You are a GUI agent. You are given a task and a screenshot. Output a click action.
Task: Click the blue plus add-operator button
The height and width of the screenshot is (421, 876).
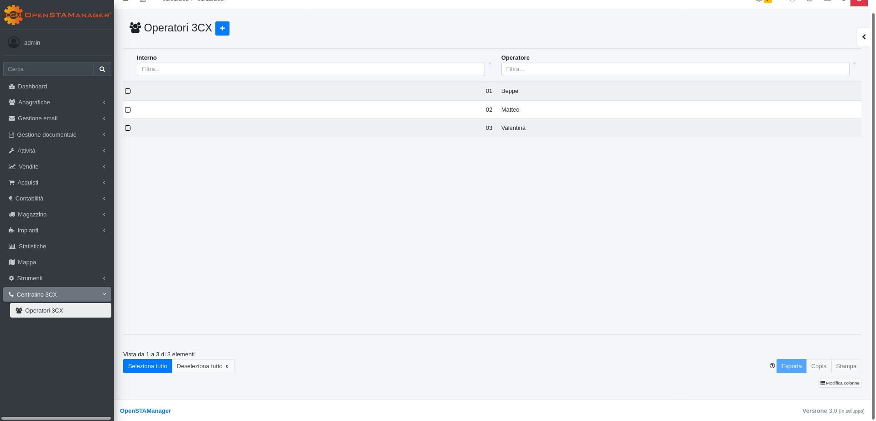222,28
